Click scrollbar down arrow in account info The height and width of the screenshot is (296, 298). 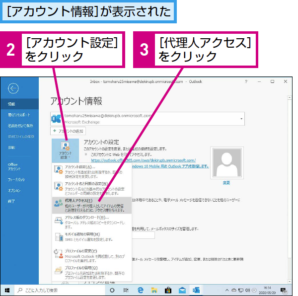click(x=290, y=282)
